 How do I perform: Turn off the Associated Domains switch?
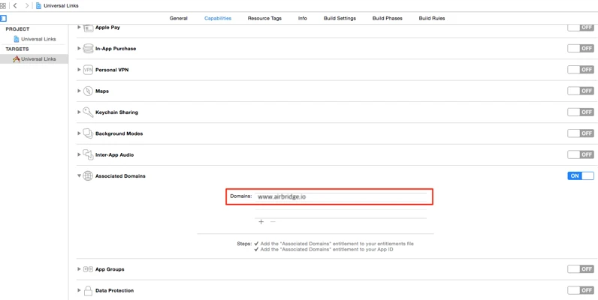pos(580,176)
